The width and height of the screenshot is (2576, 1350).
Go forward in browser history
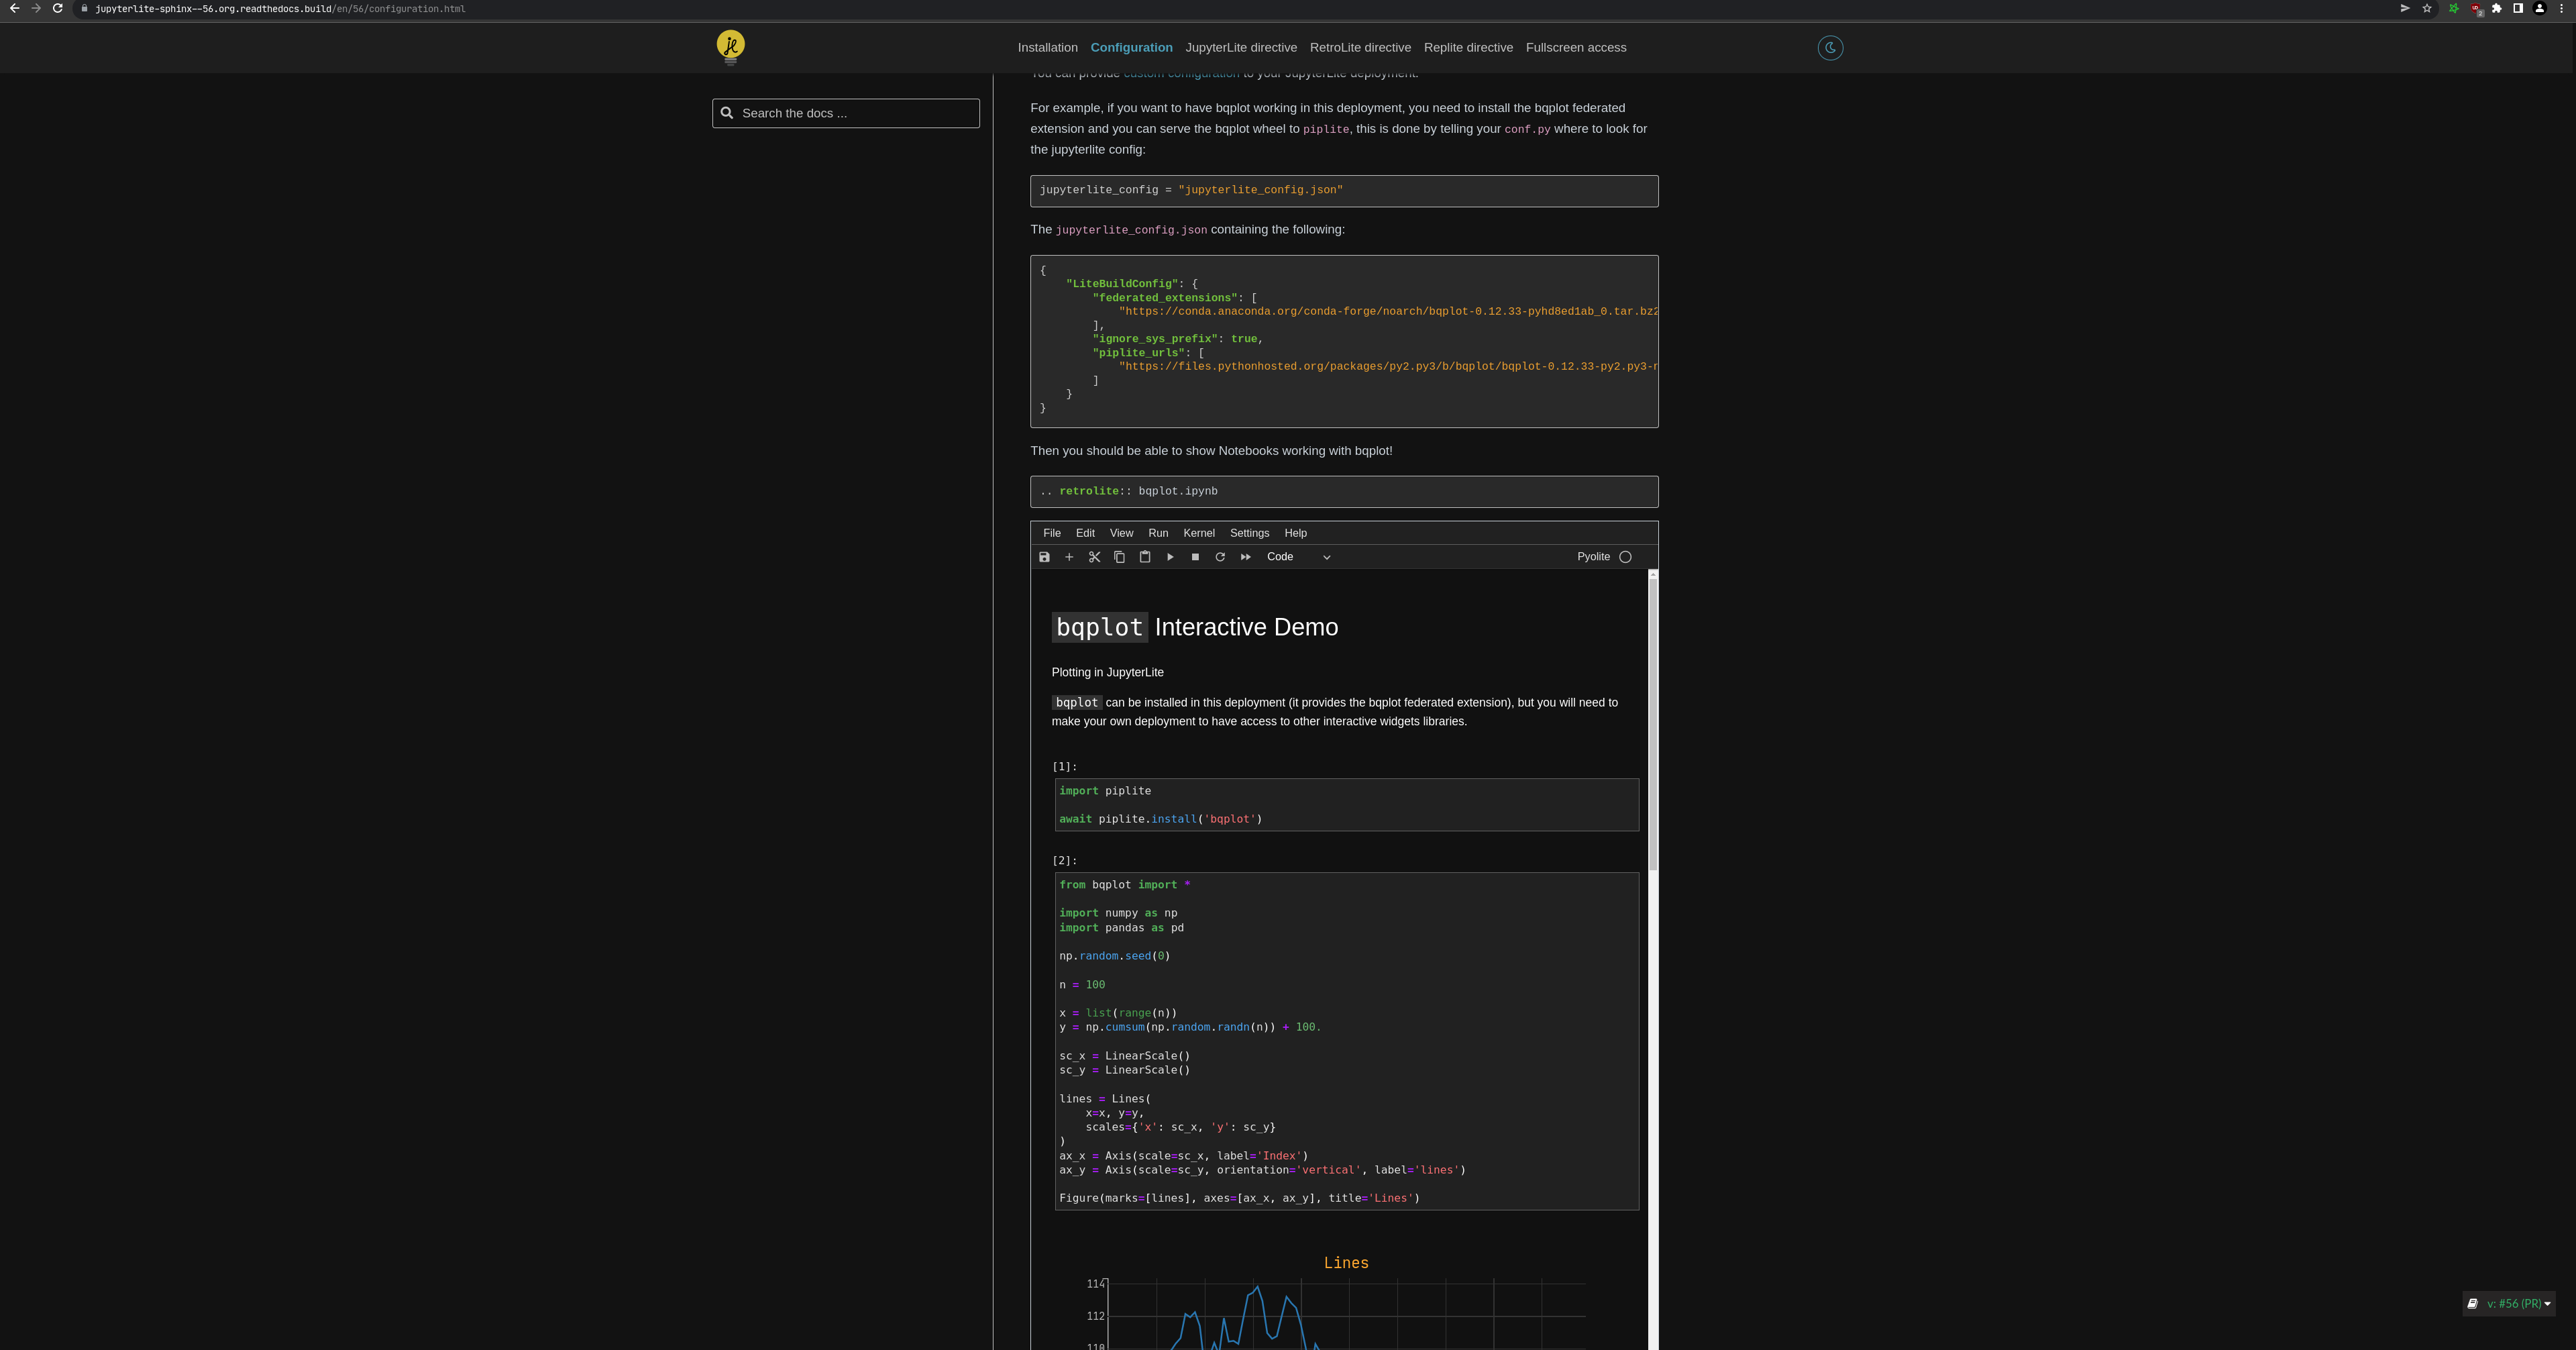[x=36, y=8]
